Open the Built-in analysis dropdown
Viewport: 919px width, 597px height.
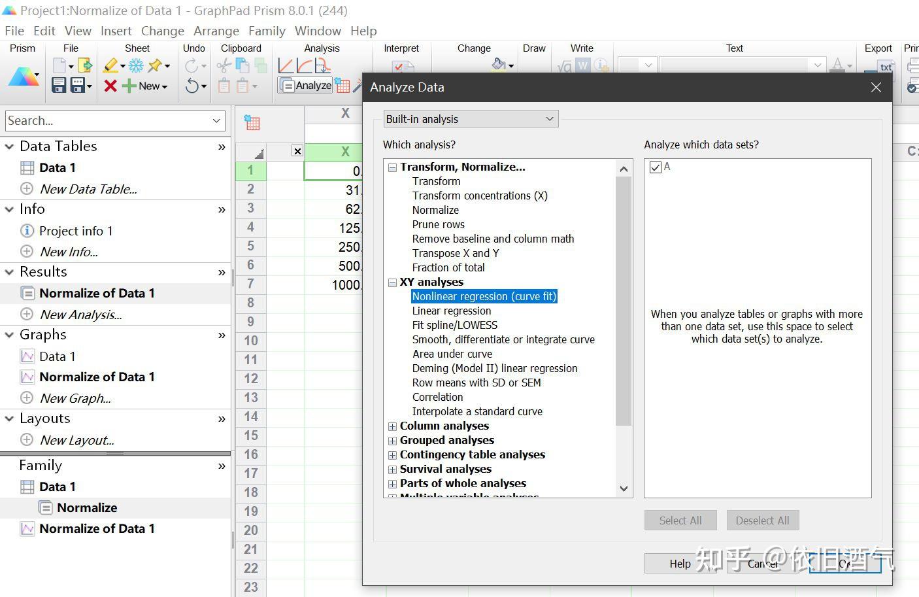tap(471, 119)
